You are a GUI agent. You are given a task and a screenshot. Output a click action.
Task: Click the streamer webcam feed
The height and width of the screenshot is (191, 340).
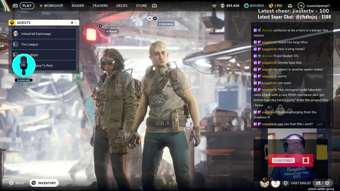pyautogui.click(x=292, y=154)
